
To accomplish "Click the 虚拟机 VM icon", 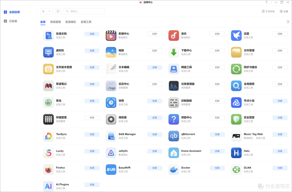I will [x=48, y=52].
